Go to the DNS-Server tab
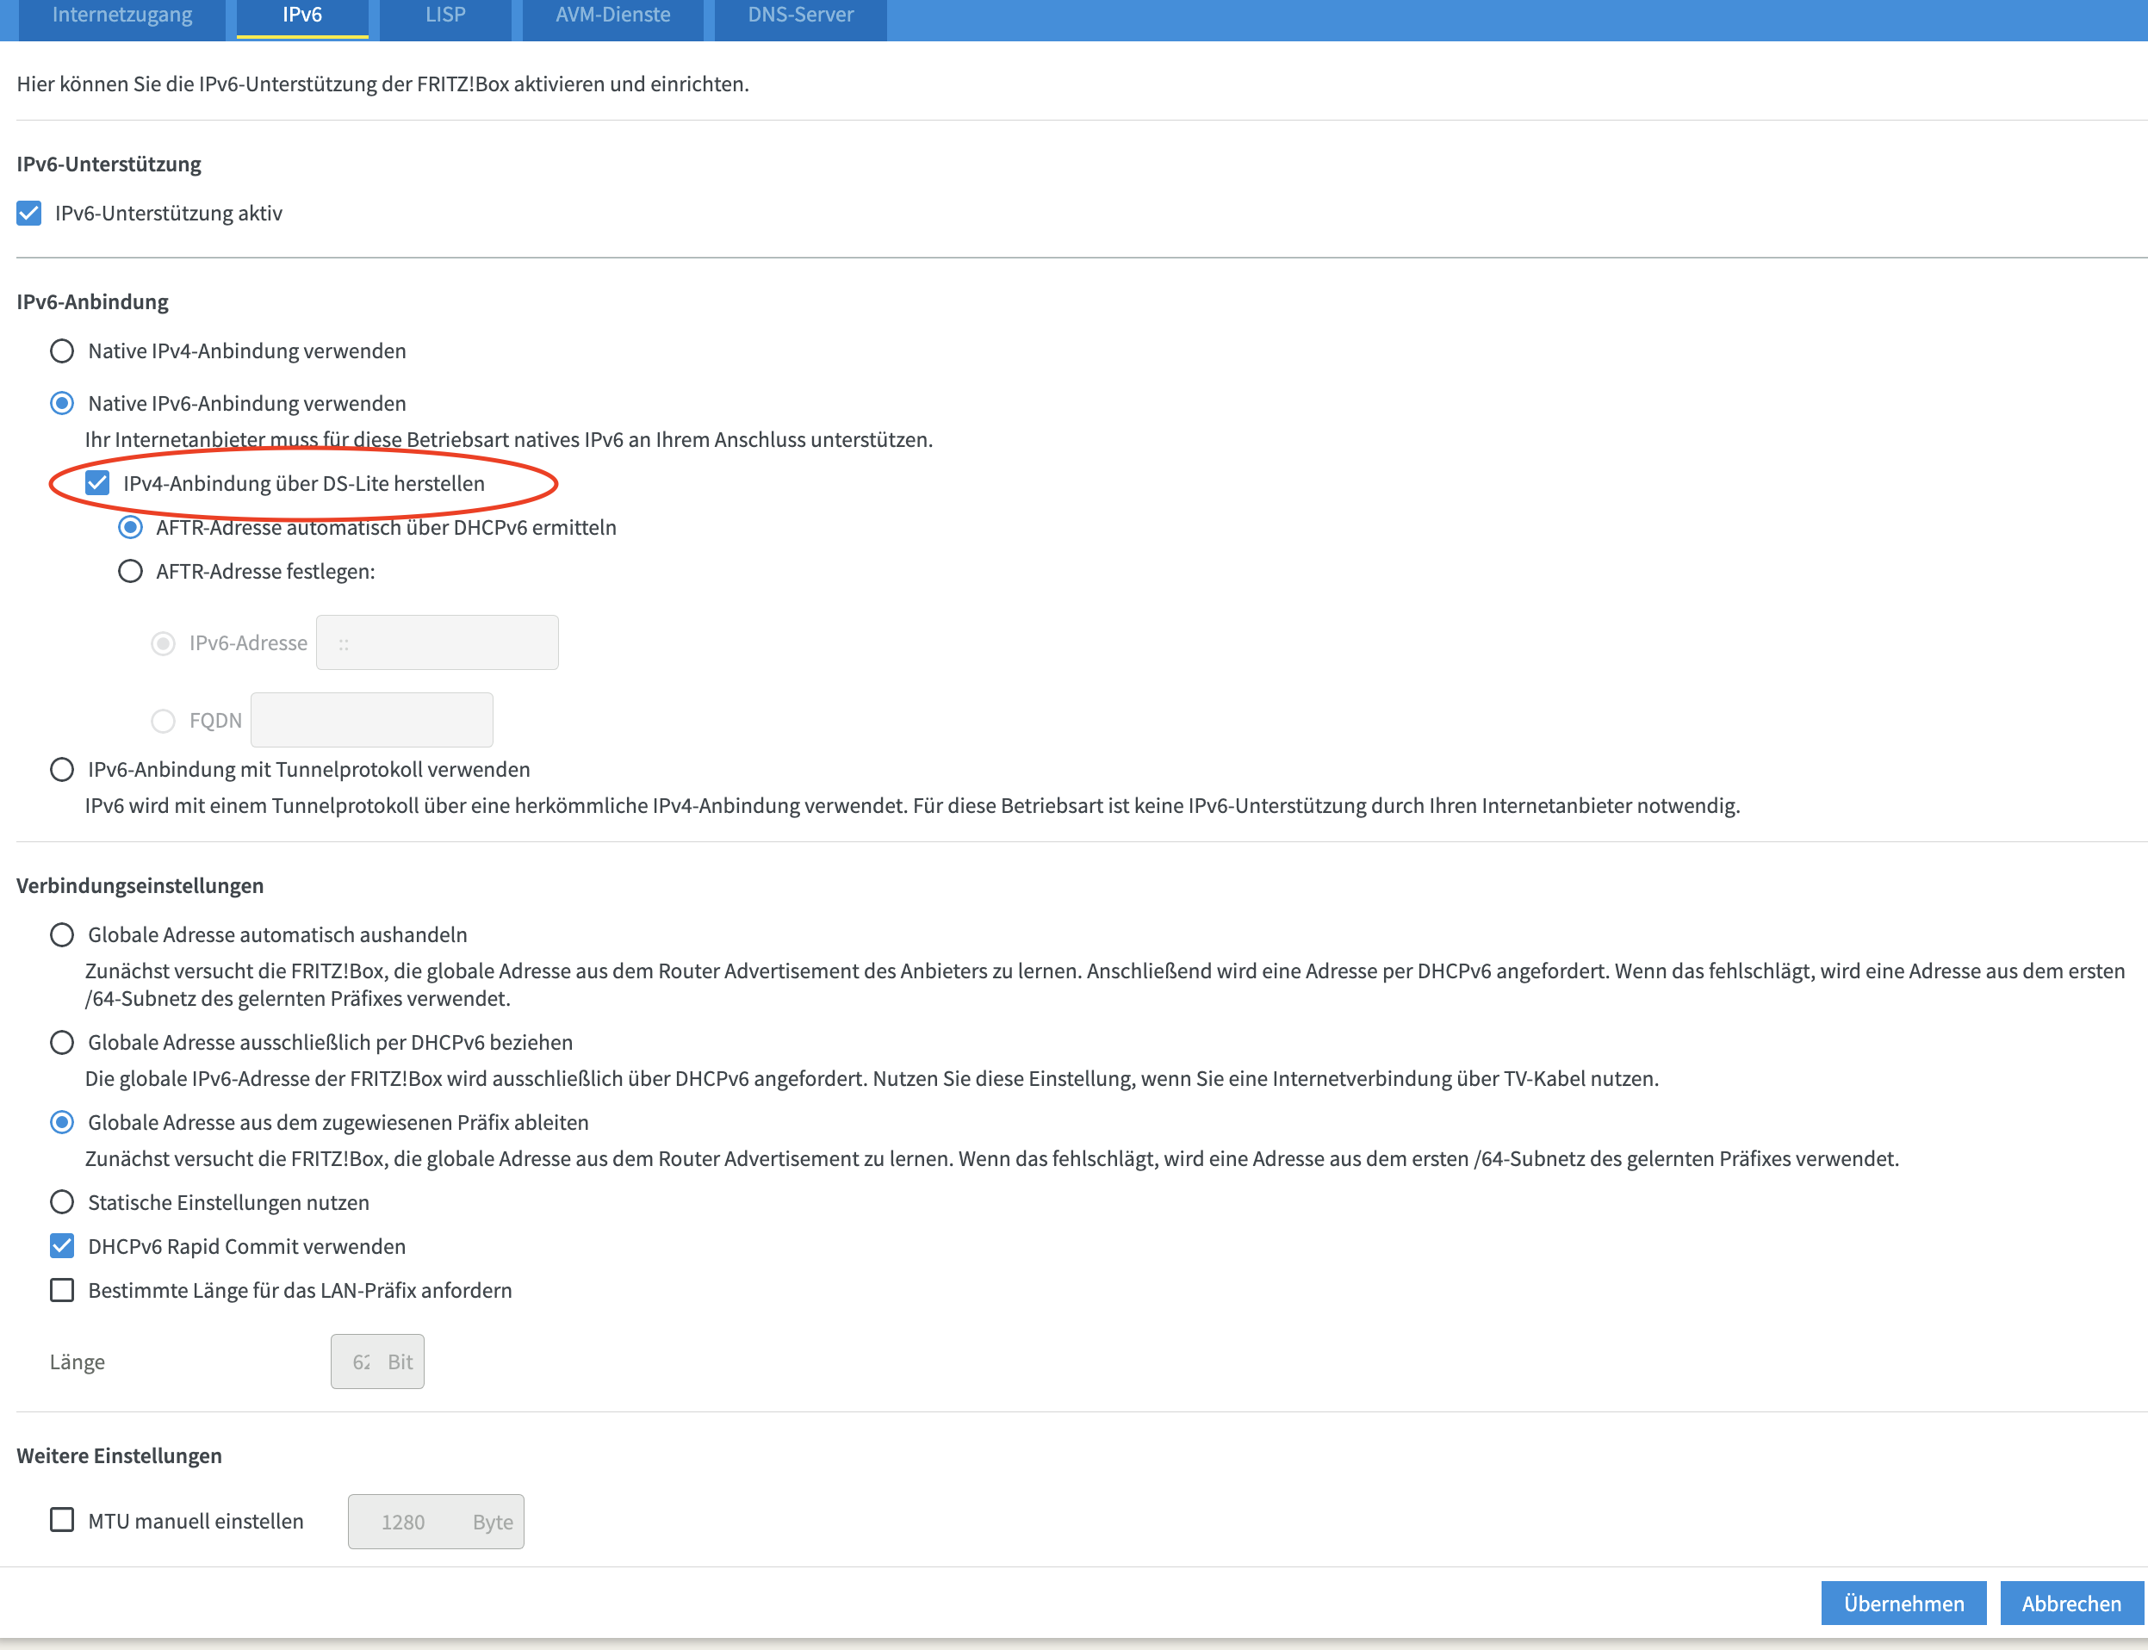Viewport: 2148px width, 1650px height. coord(799,15)
